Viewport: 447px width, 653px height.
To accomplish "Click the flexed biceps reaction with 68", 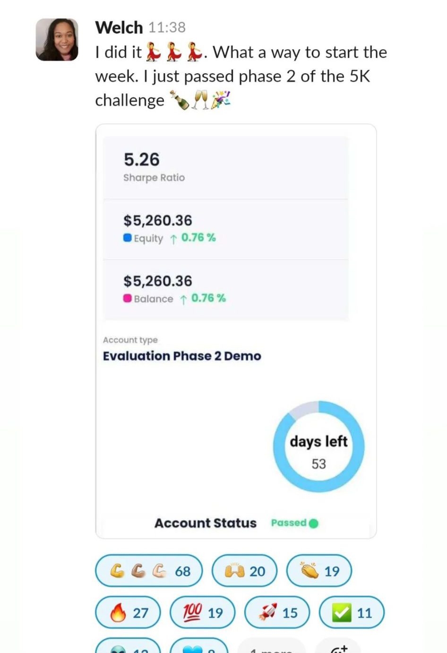I will (x=149, y=571).
